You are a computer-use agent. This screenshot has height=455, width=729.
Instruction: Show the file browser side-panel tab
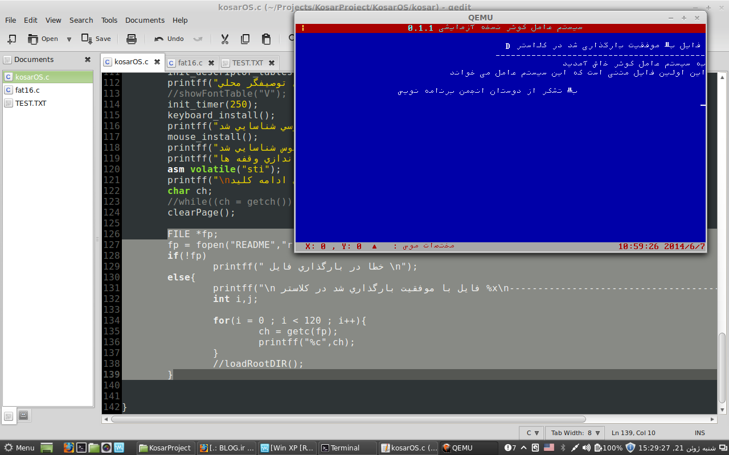click(x=23, y=415)
